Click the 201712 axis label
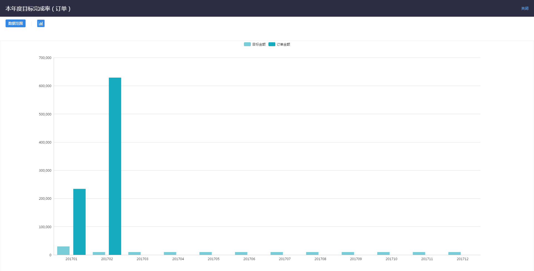This screenshot has width=534, height=271. point(463,259)
